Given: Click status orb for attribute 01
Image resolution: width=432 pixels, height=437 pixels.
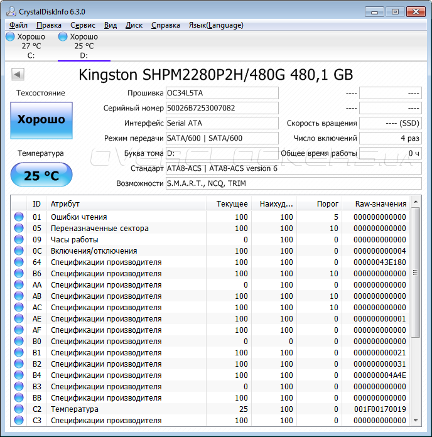Looking at the screenshot, I should [x=19, y=217].
